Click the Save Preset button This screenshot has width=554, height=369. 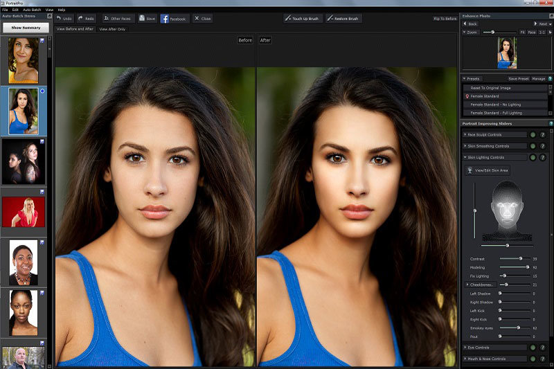(x=518, y=79)
